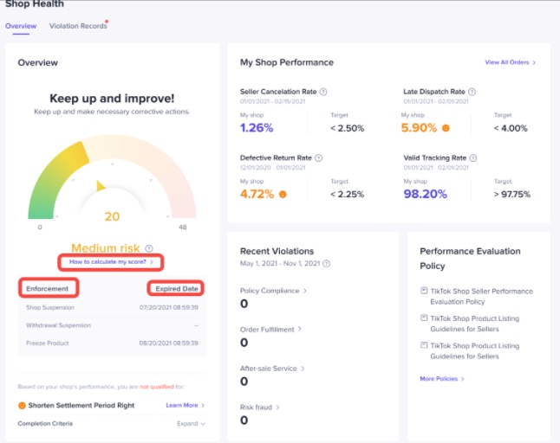This screenshot has height=443, width=560.
Task: Click View All Orders link
Action: (510, 62)
